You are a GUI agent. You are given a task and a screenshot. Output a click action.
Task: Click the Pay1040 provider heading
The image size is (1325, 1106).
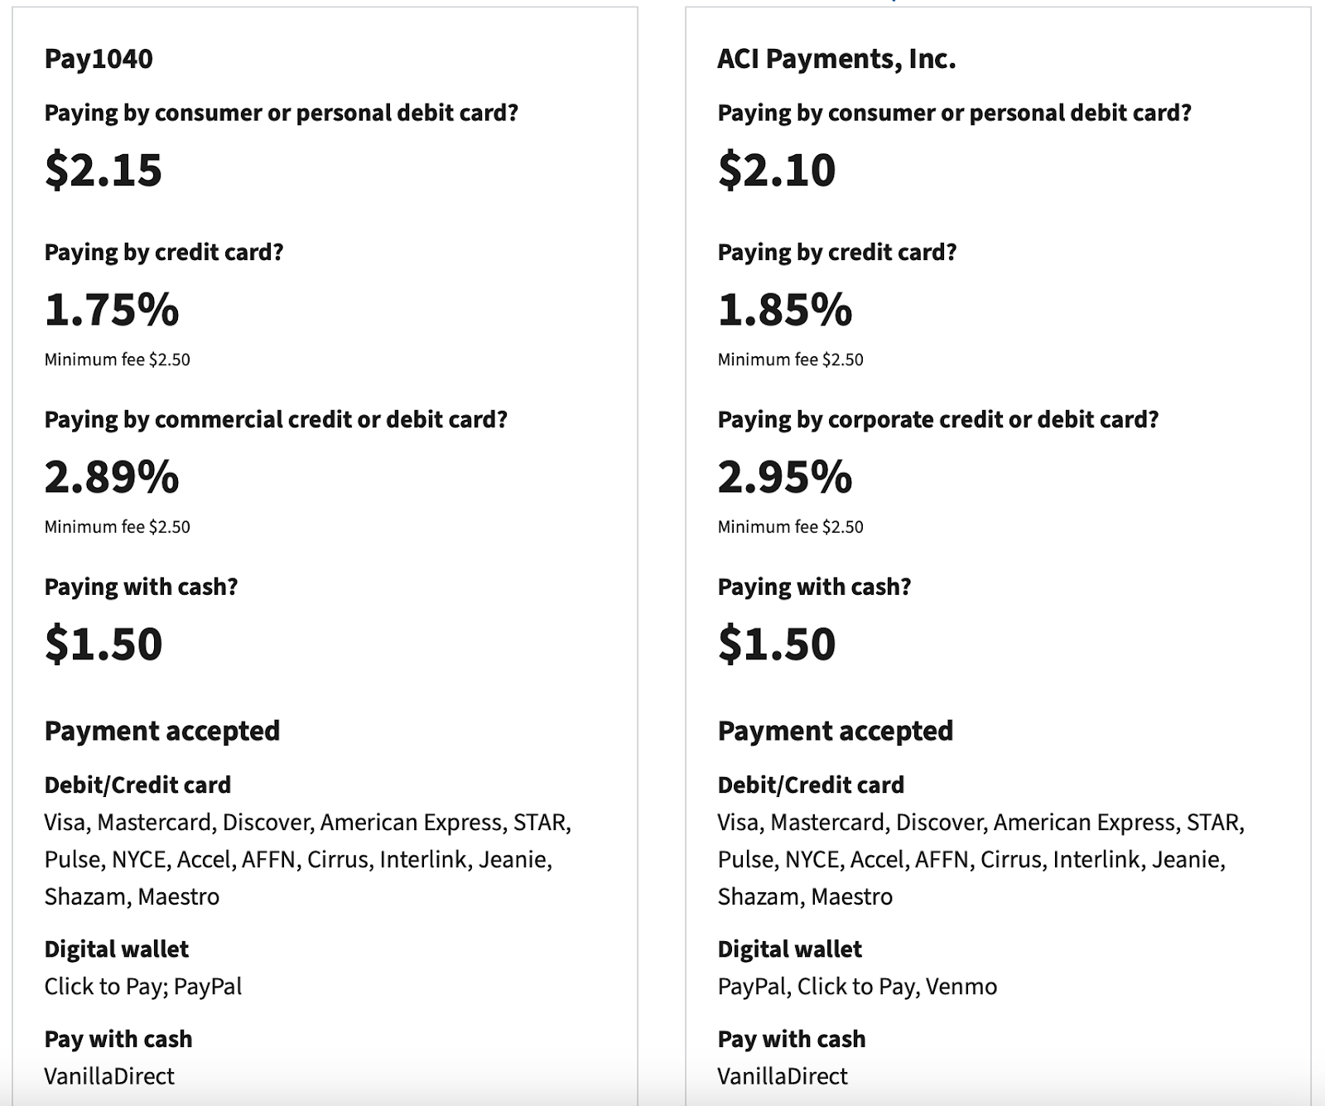pos(99,59)
